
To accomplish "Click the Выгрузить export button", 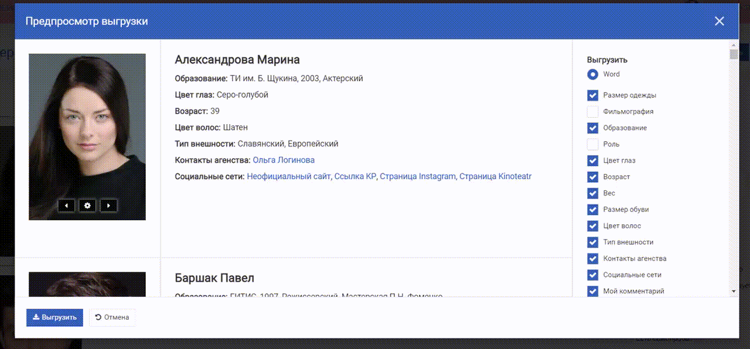I will coord(54,317).
